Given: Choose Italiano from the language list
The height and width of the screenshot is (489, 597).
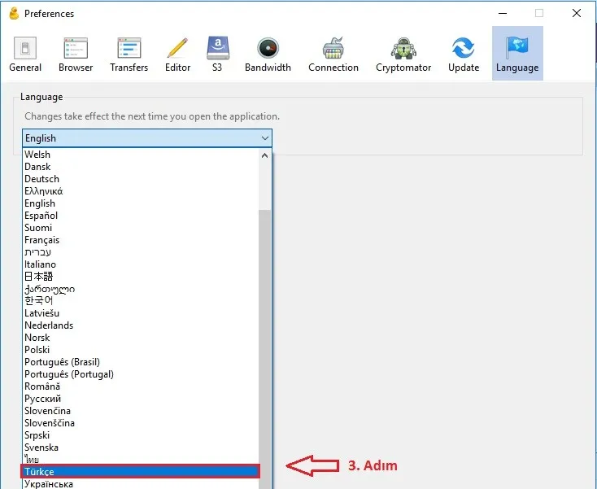Looking at the screenshot, I should (141, 264).
